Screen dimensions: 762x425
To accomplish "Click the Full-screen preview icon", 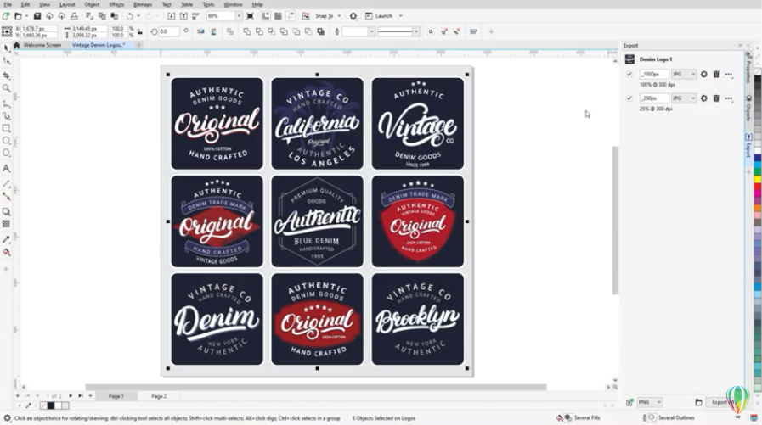I will point(251,16).
